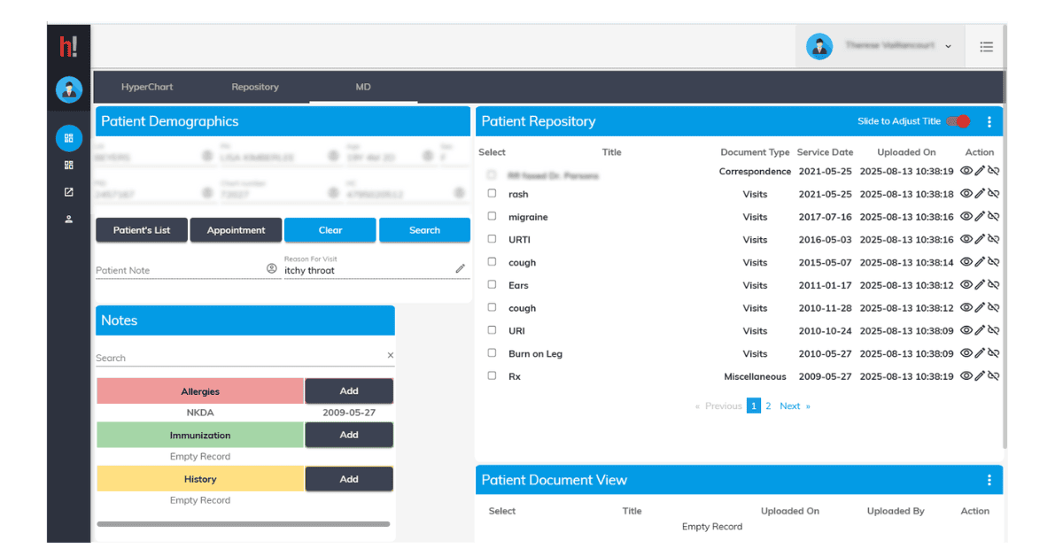Select the Burn on Leg checkbox
Viewport: 1063px width, 556px height.
tap(493, 353)
